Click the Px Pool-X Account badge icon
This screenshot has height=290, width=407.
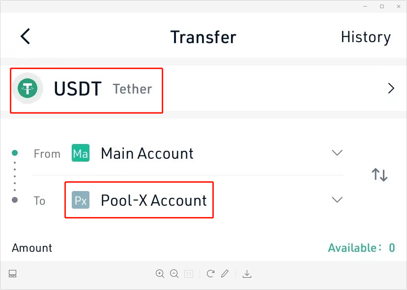81,200
